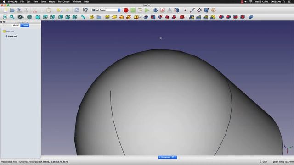Open the View menu

(x=35, y=2)
